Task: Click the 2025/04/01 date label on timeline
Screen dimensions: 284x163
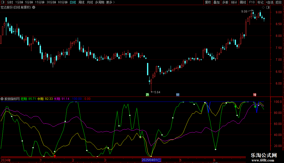Action: [x=151, y=160]
